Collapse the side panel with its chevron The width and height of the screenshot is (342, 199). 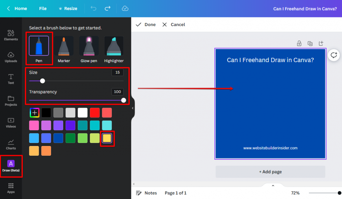pos(133,107)
